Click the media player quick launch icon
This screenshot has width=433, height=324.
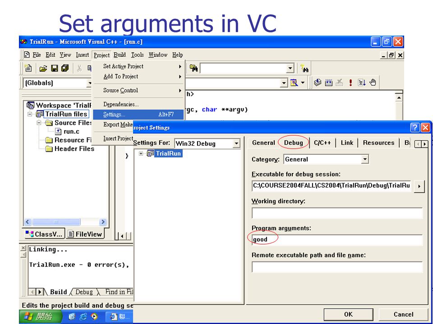[x=94, y=316]
